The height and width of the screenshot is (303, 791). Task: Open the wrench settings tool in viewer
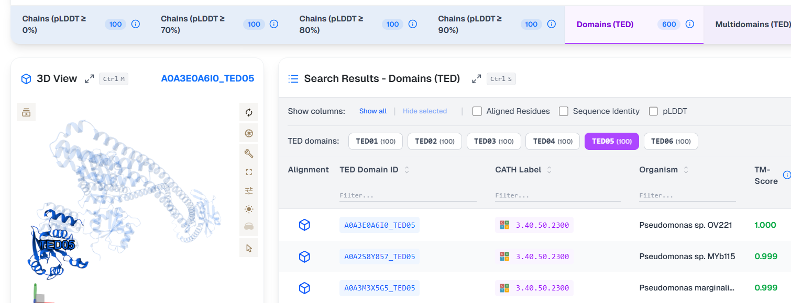[249, 153]
